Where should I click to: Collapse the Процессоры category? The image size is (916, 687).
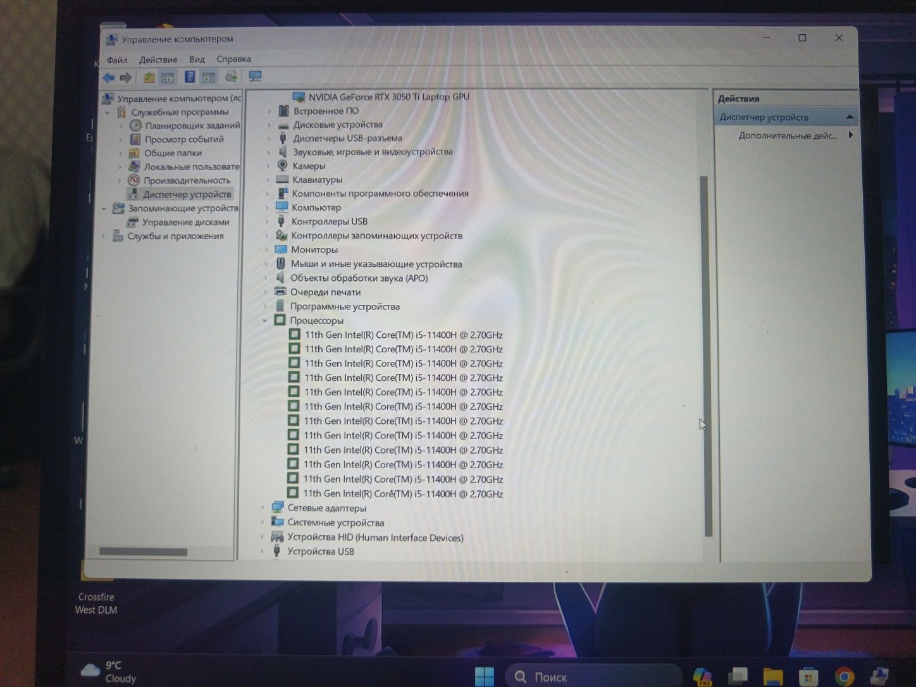coord(265,321)
